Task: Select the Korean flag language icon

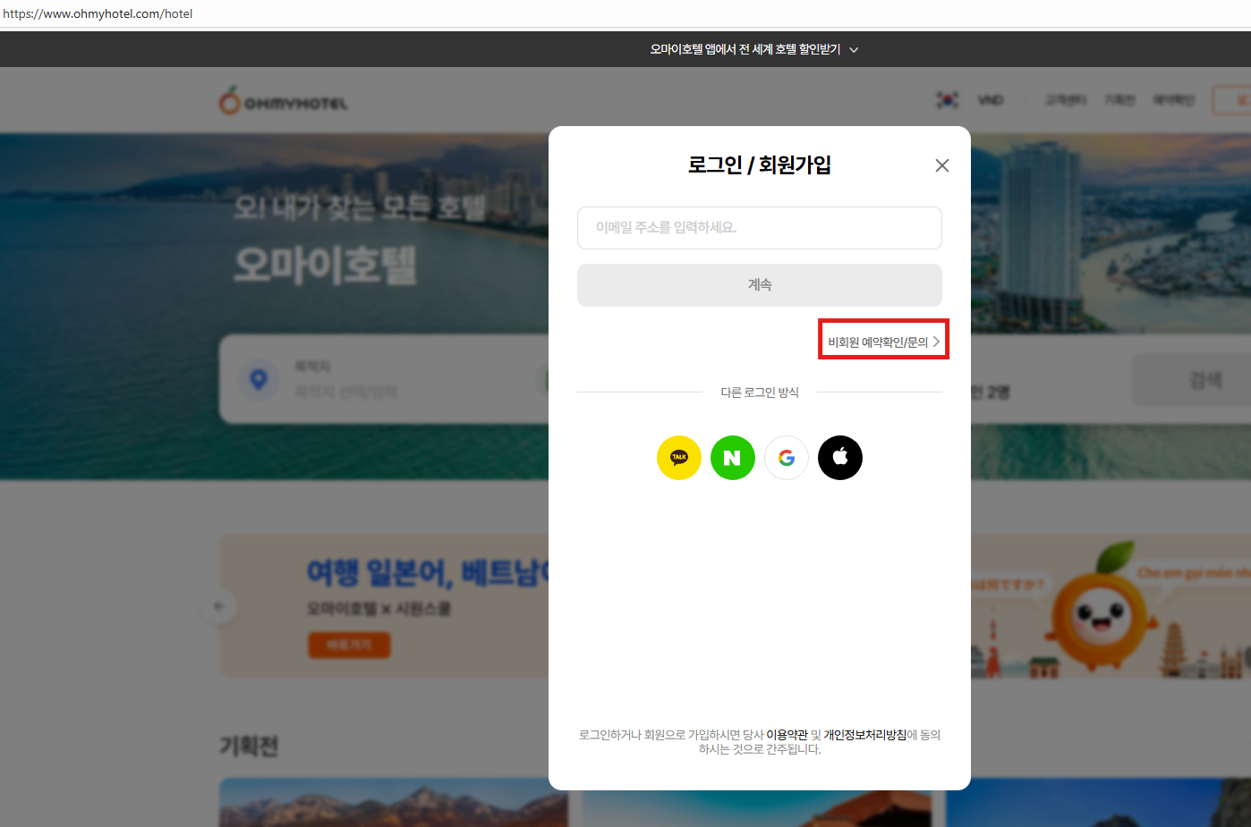Action: point(947,100)
